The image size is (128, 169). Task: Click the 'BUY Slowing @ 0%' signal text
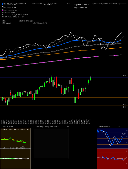point(40,23)
